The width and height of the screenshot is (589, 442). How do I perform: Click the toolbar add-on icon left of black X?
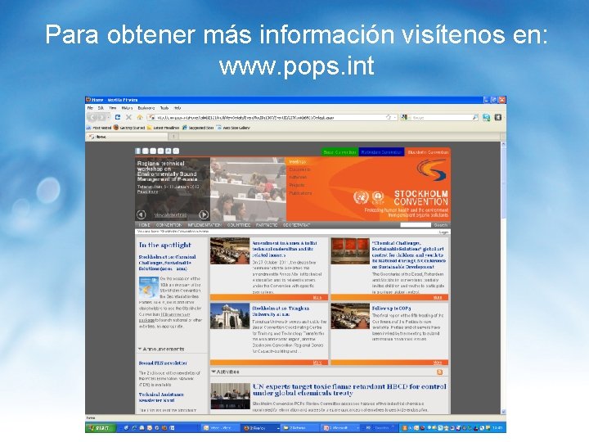click(x=487, y=117)
